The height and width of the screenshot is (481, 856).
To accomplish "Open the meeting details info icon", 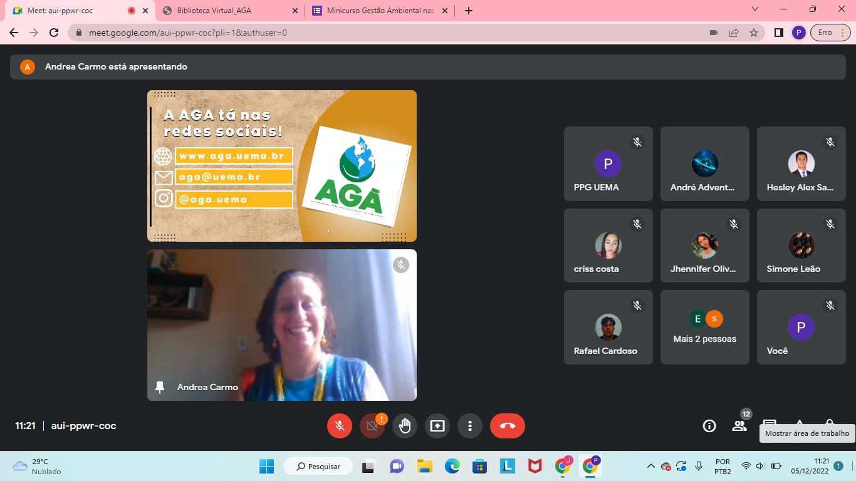I will pyautogui.click(x=709, y=426).
